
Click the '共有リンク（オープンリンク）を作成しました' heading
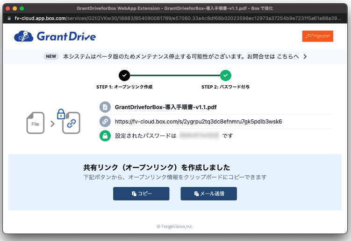coord(157,167)
